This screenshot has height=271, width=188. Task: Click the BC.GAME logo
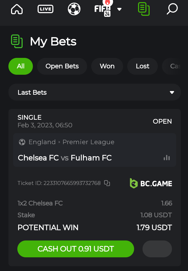point(151,183)
